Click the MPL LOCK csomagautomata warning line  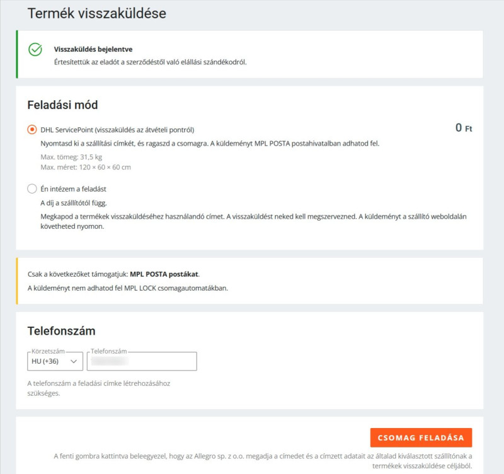click(127, 288)
